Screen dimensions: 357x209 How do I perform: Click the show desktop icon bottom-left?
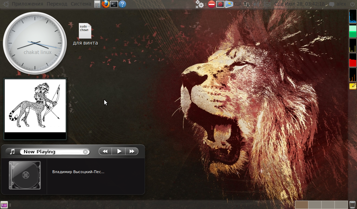4,205
